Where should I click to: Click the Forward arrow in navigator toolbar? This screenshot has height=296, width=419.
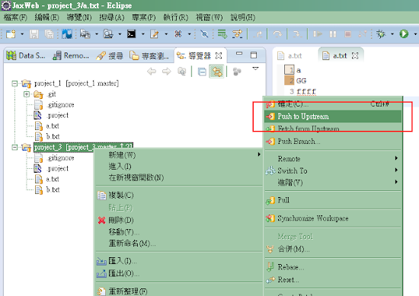click(167, 72)
